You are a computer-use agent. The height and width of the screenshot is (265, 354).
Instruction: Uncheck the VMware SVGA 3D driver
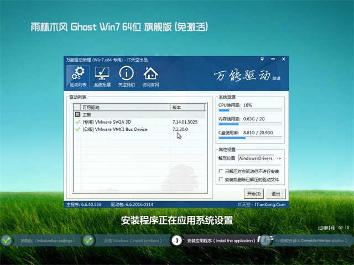77,122
